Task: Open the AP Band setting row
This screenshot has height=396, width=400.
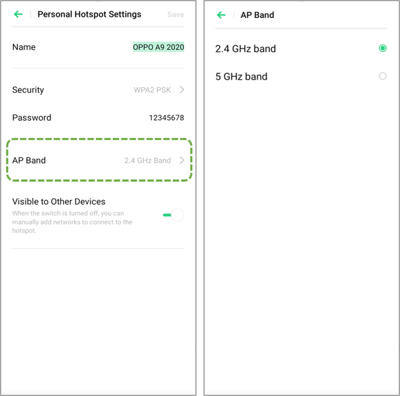Action: tap(98, 161)
